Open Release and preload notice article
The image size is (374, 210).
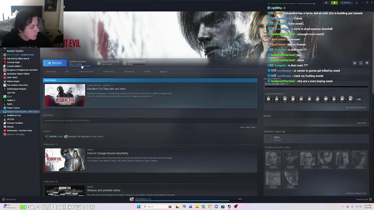click(104, 190)
